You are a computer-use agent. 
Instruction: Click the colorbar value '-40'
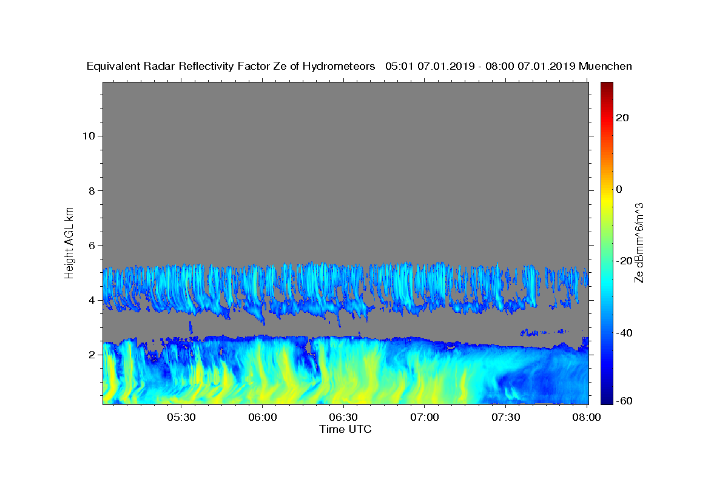pos(624,333)
